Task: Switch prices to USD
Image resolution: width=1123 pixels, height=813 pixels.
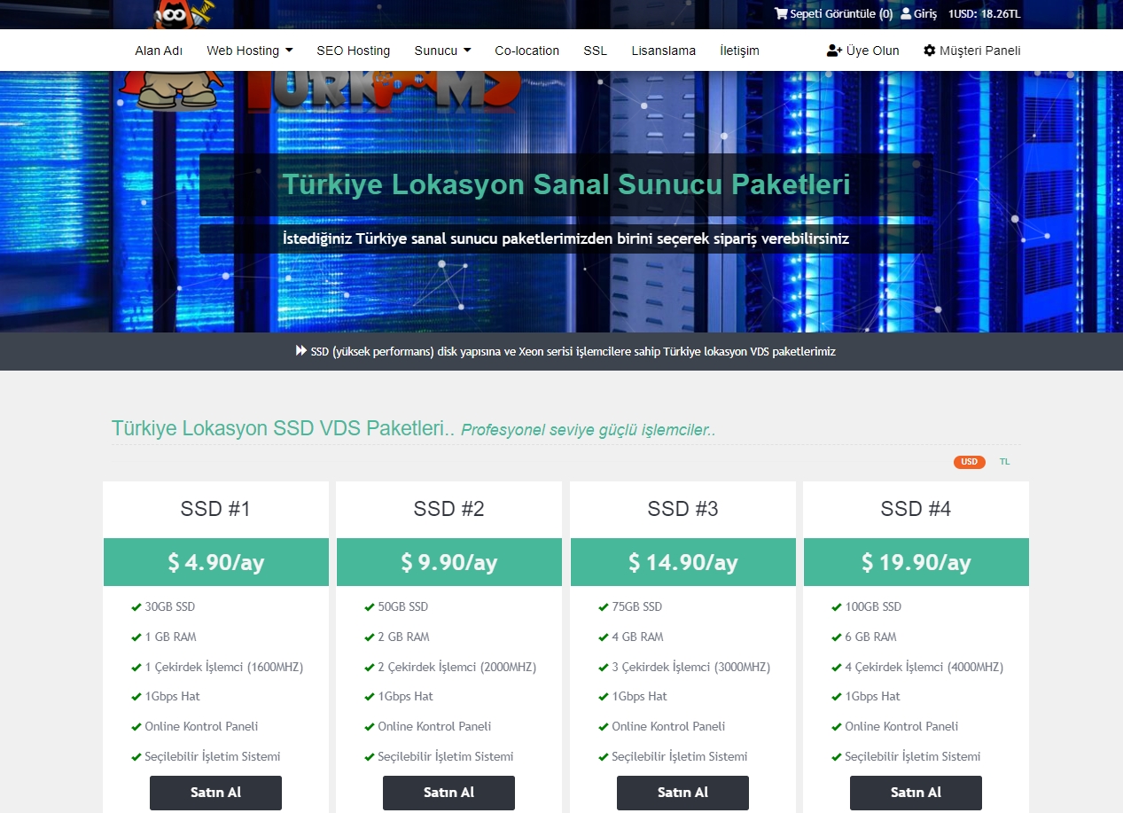Action: click(x=970, y=462)
